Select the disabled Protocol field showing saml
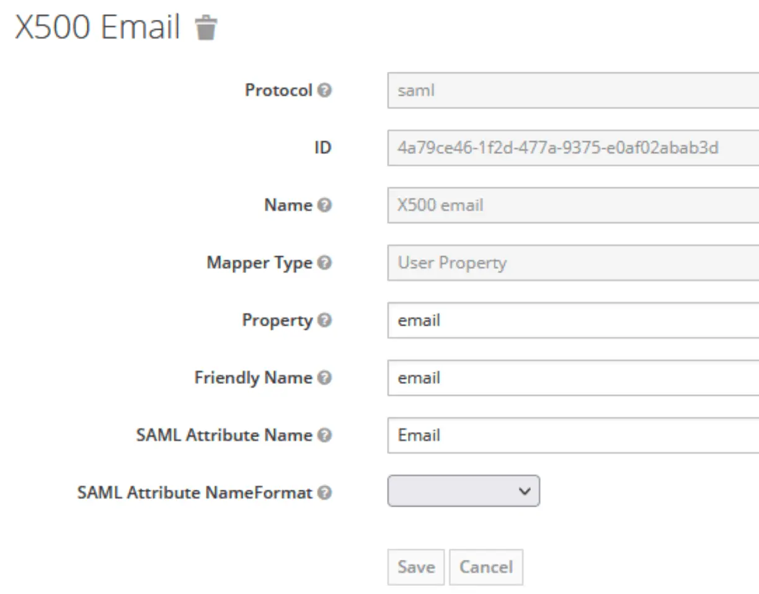The height and width of the screenshot is (594, 759). (x=573, y=91)
